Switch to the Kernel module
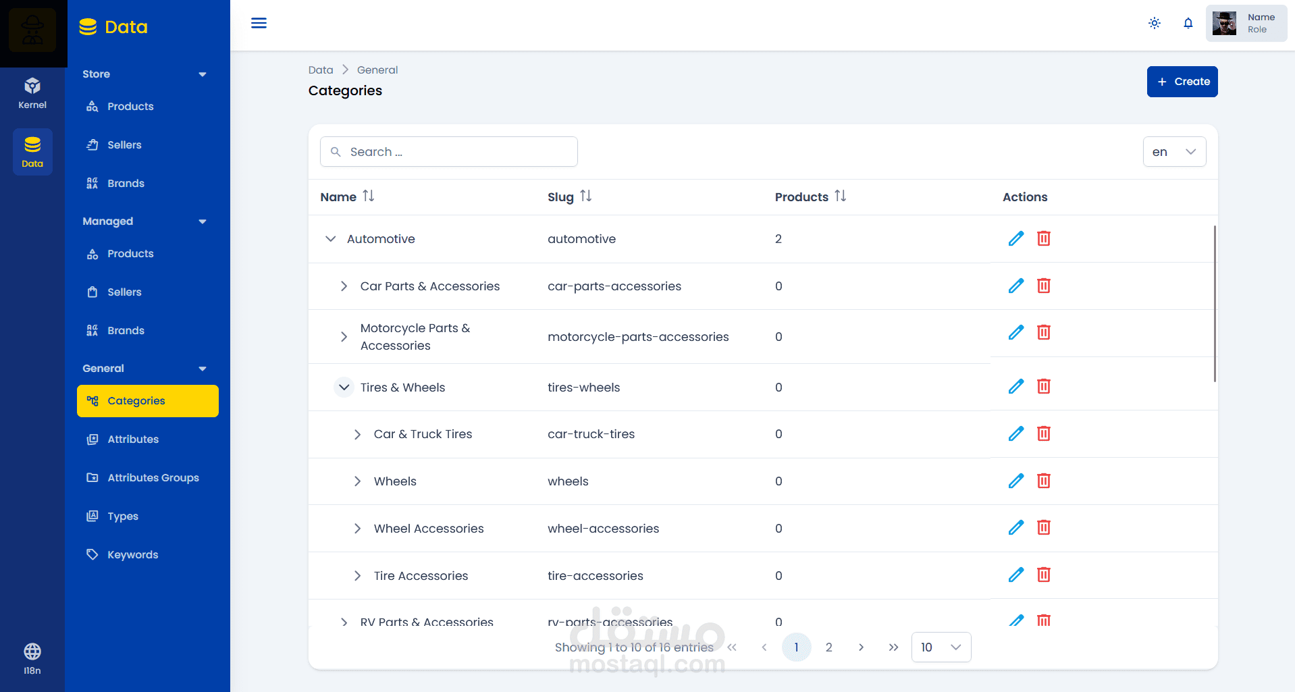1295x692 pixels. pyautogui.click(x=32, y=93)
